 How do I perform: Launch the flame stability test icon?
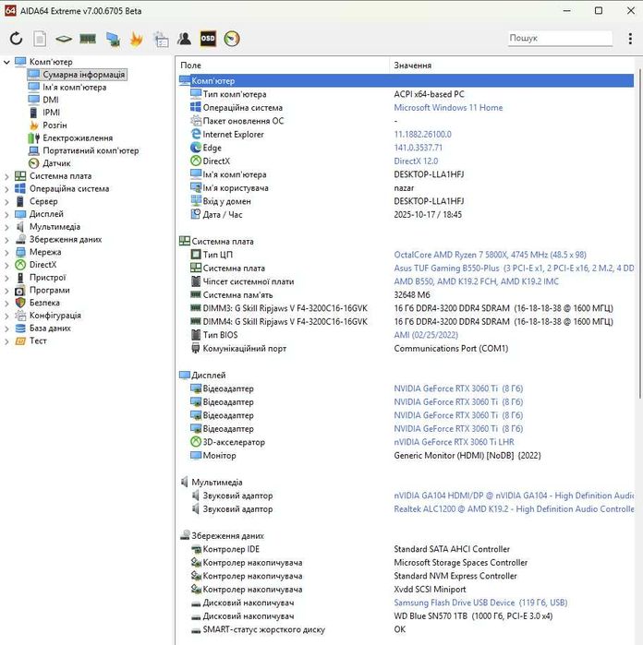[136, 39]
